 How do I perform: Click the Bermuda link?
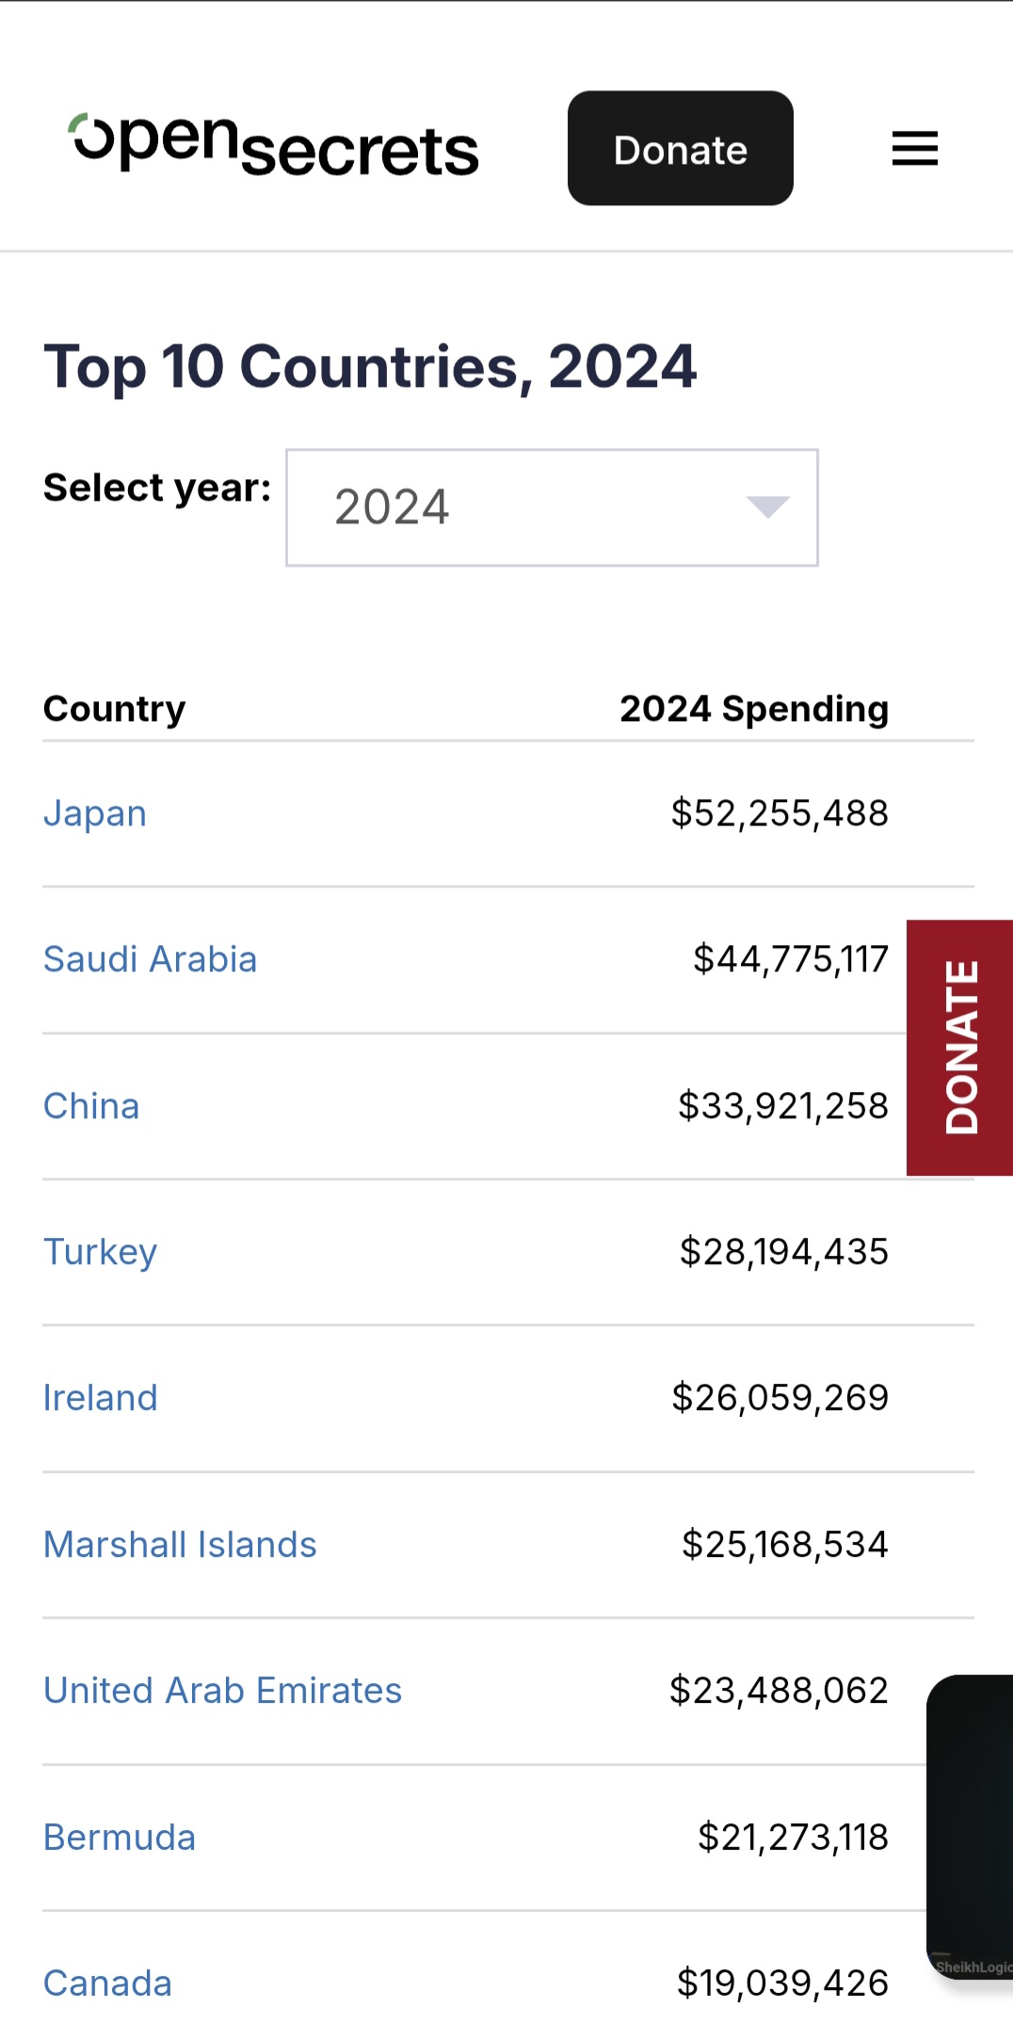[120, 1838]
